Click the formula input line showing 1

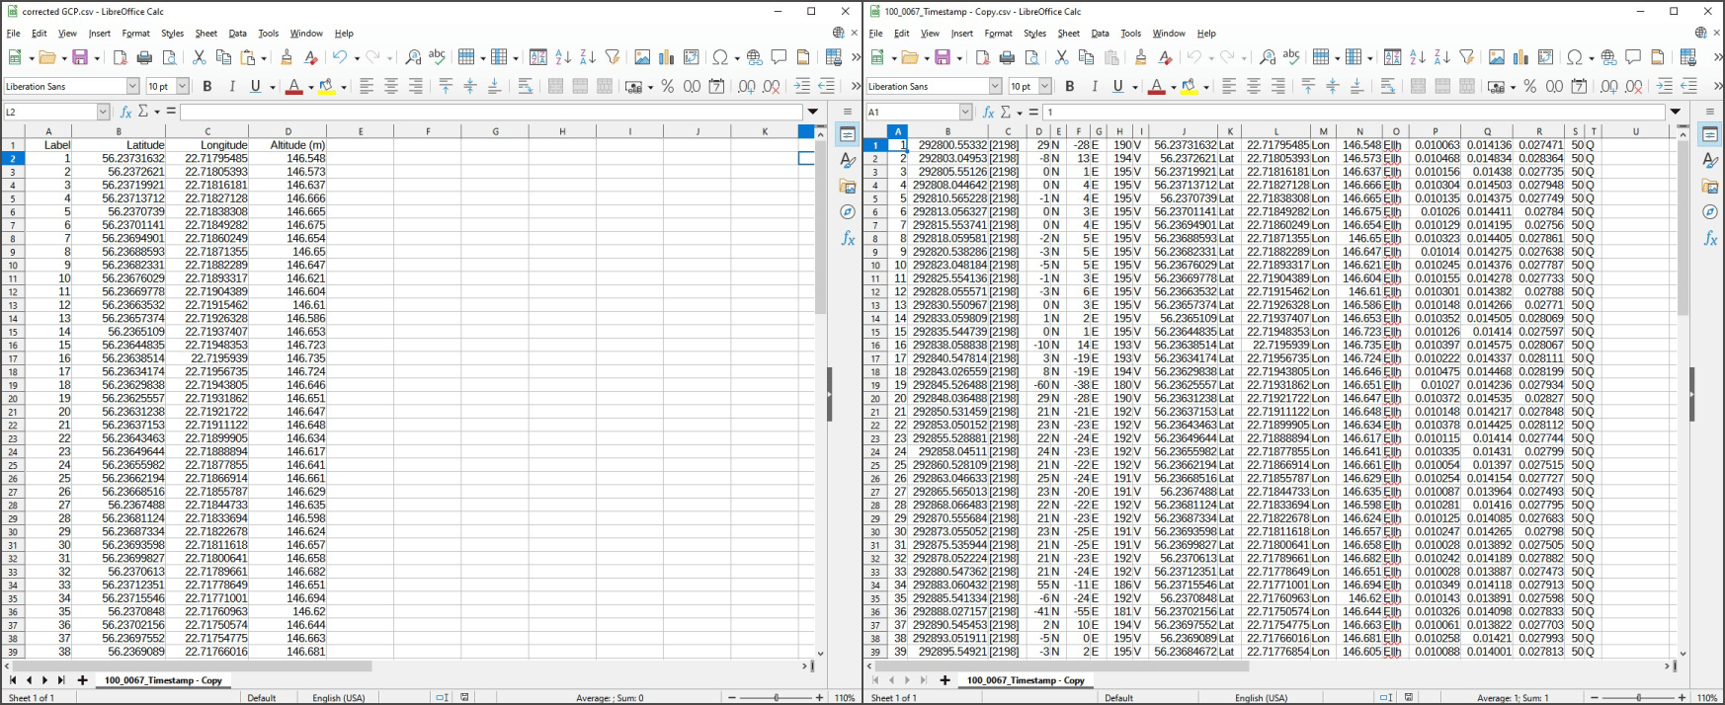pyautogui.click(x=1354, y=112)
